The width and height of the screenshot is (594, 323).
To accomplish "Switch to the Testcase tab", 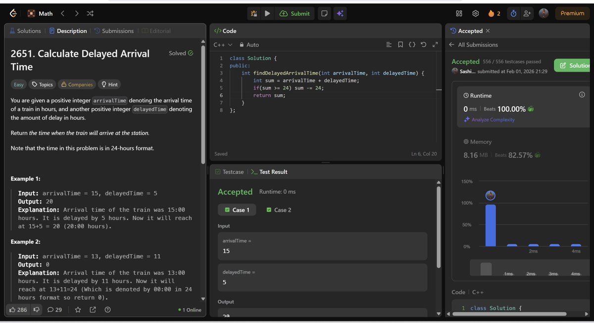I will [x=229, y=172].
